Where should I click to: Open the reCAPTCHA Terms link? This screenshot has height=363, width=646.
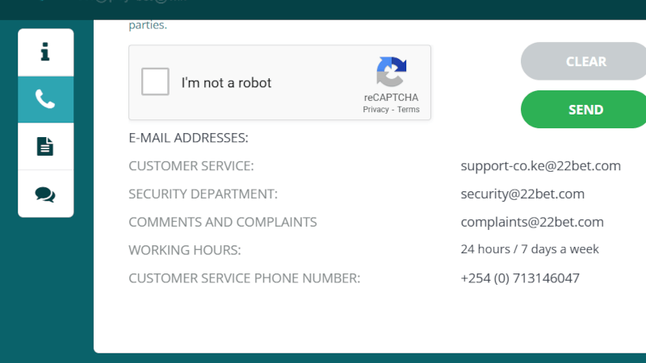click(x=409, y=110)
